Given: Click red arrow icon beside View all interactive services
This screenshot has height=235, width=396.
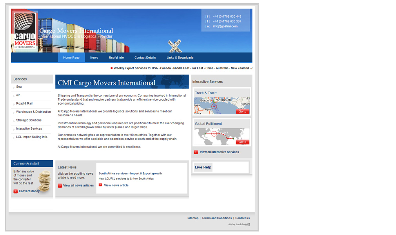Looking at the screenshot, I should (196, 152).
